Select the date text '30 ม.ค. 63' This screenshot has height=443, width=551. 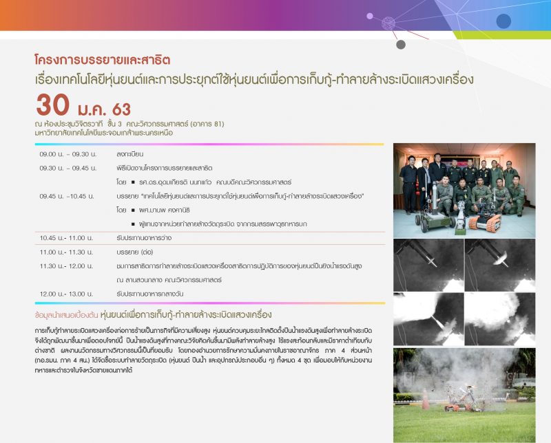pyautogui.click(x=83, y=106)
